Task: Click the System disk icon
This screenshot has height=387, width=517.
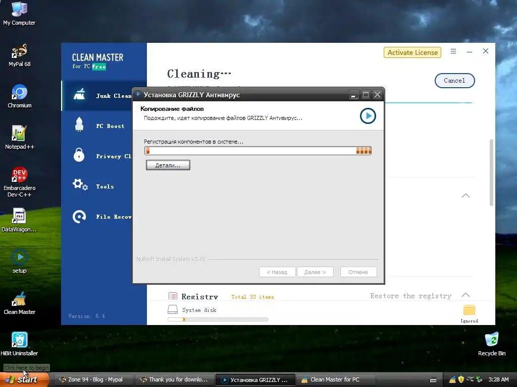Action: tap(173, 309)
